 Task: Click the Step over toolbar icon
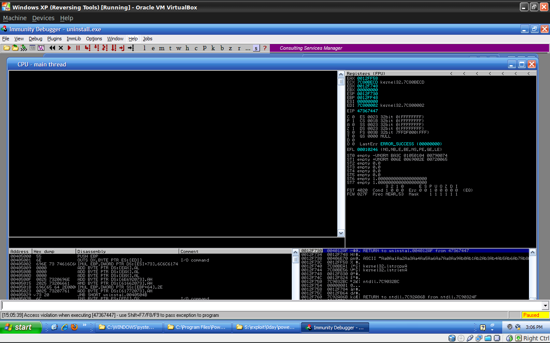coord(96,48)
